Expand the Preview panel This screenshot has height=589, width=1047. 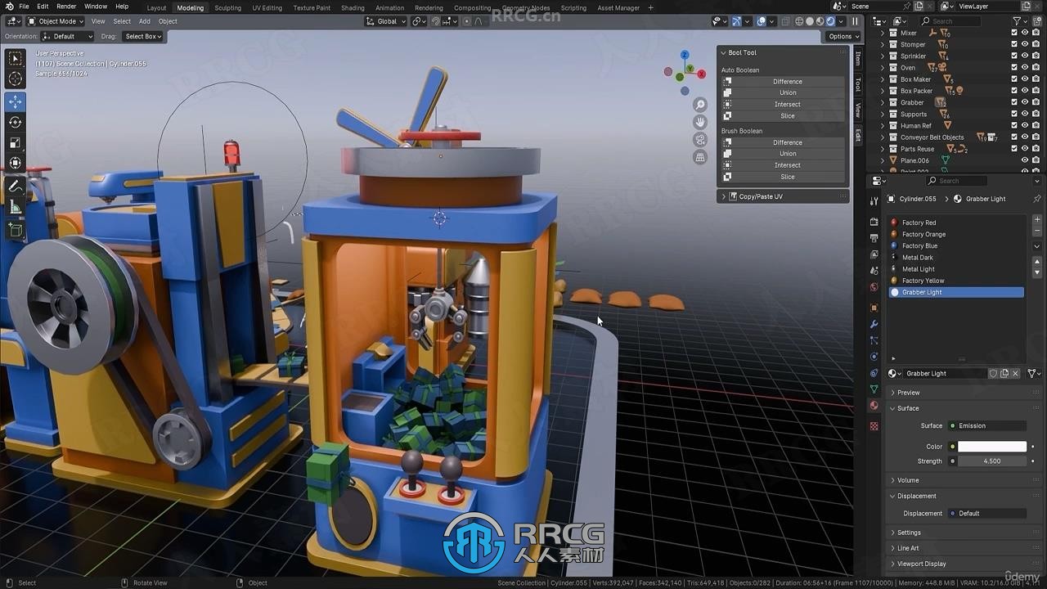coord(908,393)
